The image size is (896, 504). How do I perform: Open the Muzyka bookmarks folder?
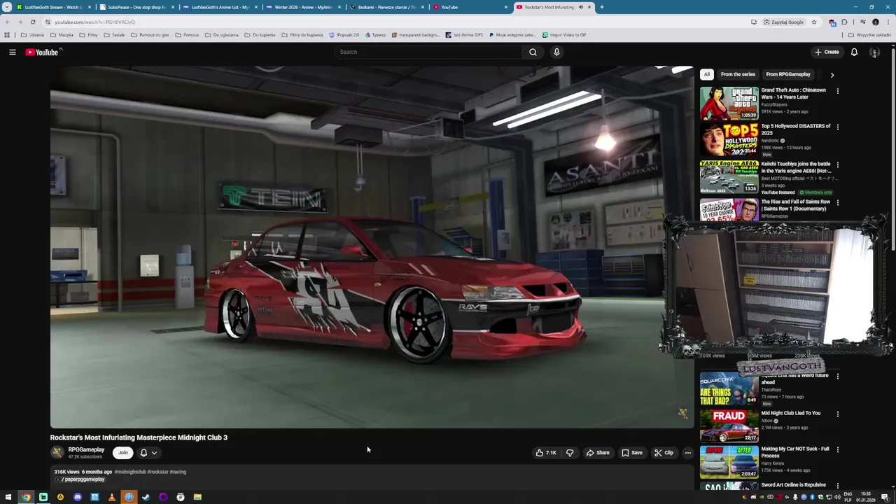click(62, 35)
